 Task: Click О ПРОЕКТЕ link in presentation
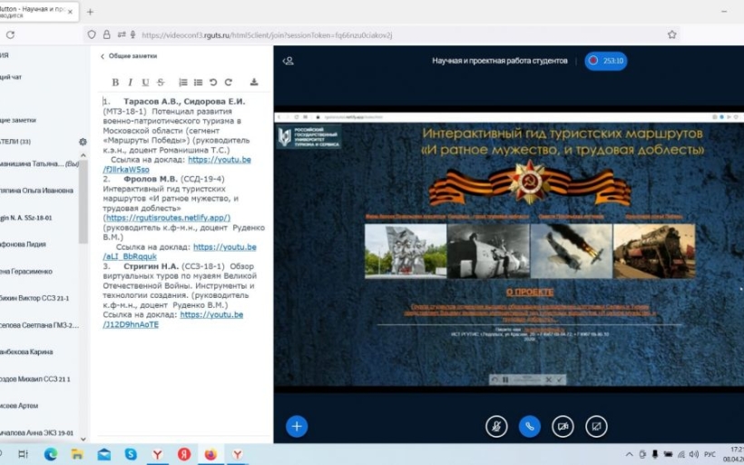coord(530,292)
